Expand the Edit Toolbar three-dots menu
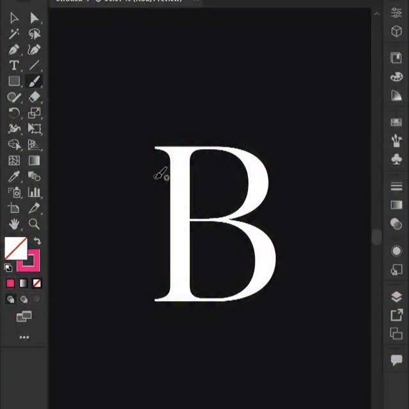409x409 pixels. click(24, 337)
